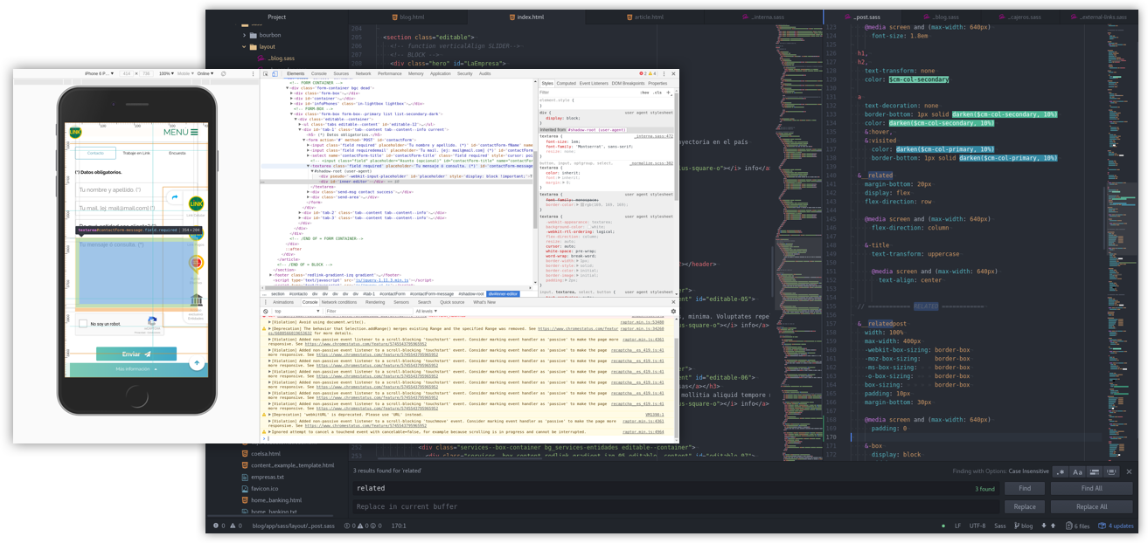Click the inspect element picker icon in DevTools
This screenshot has width=1148, height=543.
tap(268, 74)
